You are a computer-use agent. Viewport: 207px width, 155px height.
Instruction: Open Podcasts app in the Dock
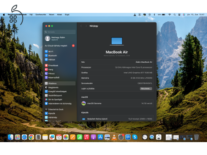(x=93, y=137)
